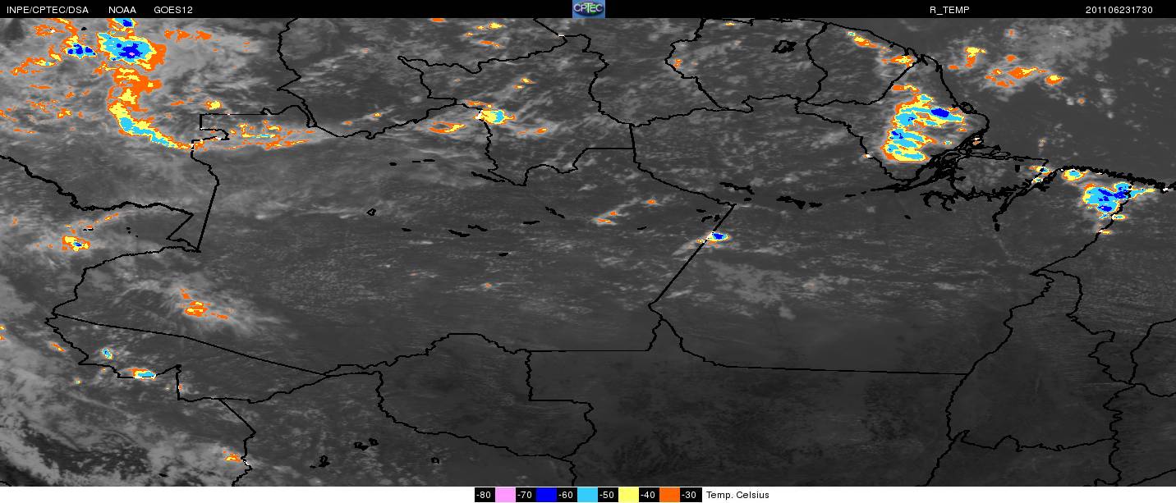
Task: Select the pink legend color swatch
Action: [x=505, y=495]
